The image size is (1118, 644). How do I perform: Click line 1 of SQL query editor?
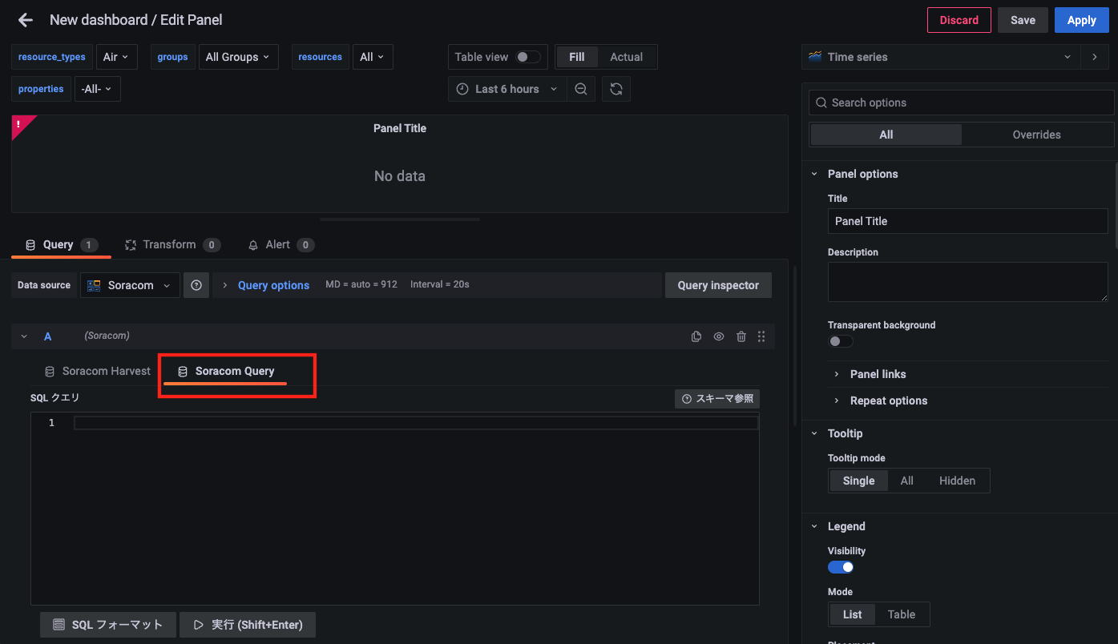click(415, 423)
